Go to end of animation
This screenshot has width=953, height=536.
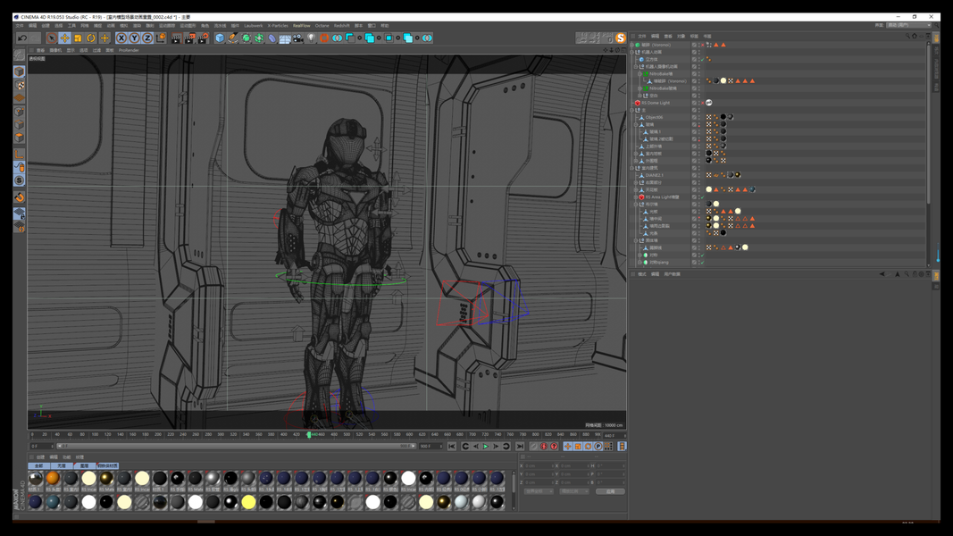[x=520, y=446]
